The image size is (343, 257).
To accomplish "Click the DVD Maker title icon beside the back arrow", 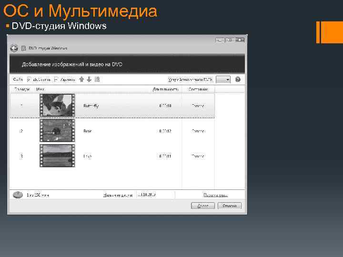I will (24, 48).
